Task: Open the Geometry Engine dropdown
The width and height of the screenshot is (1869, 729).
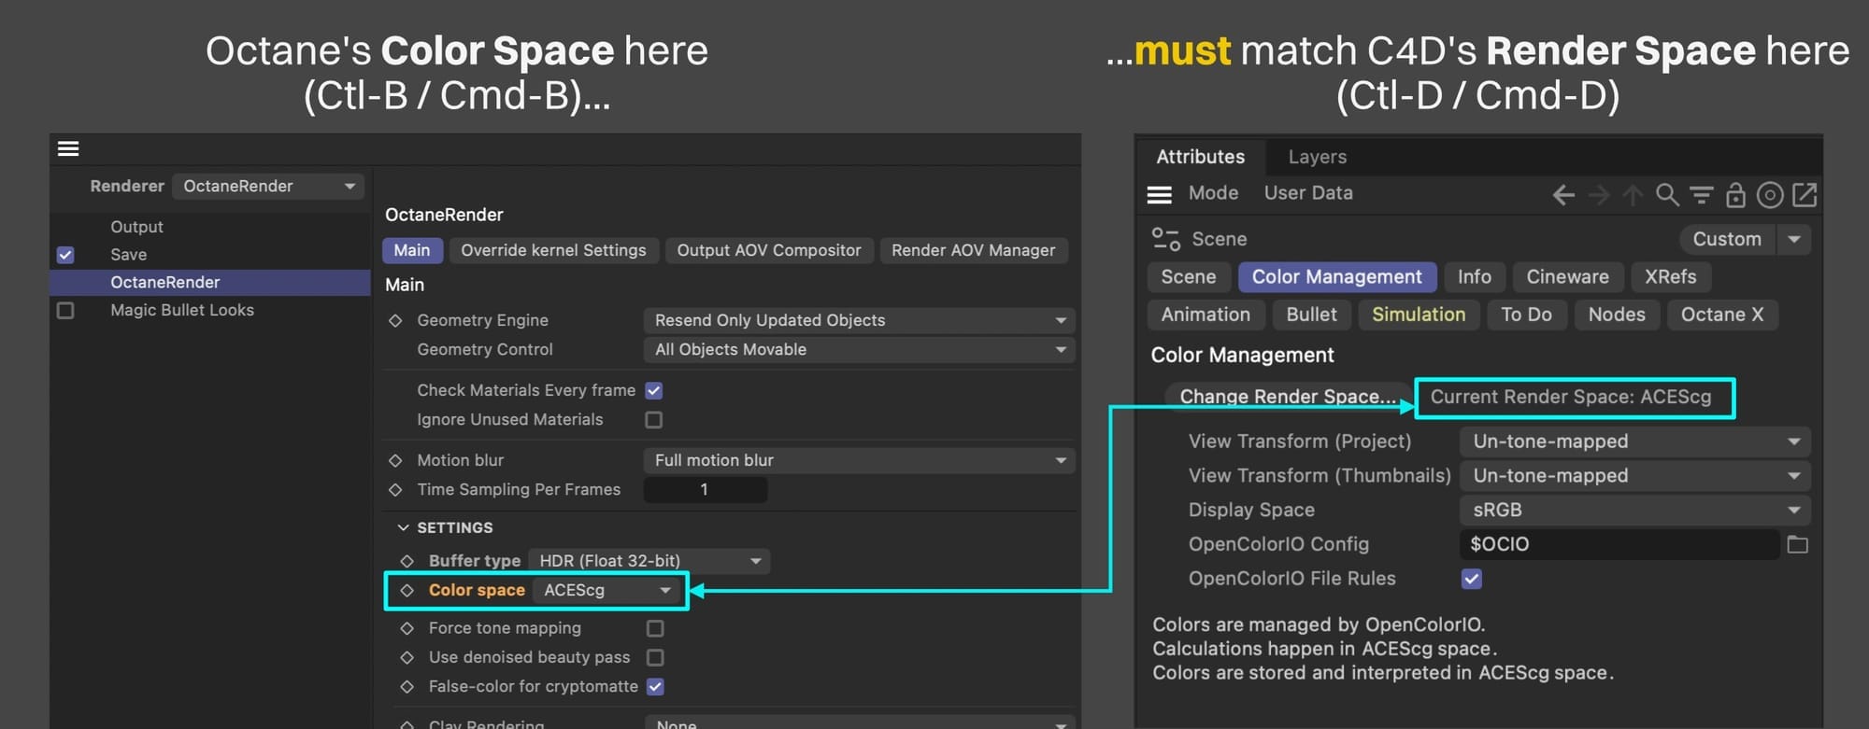Action: tap(859, 320)
